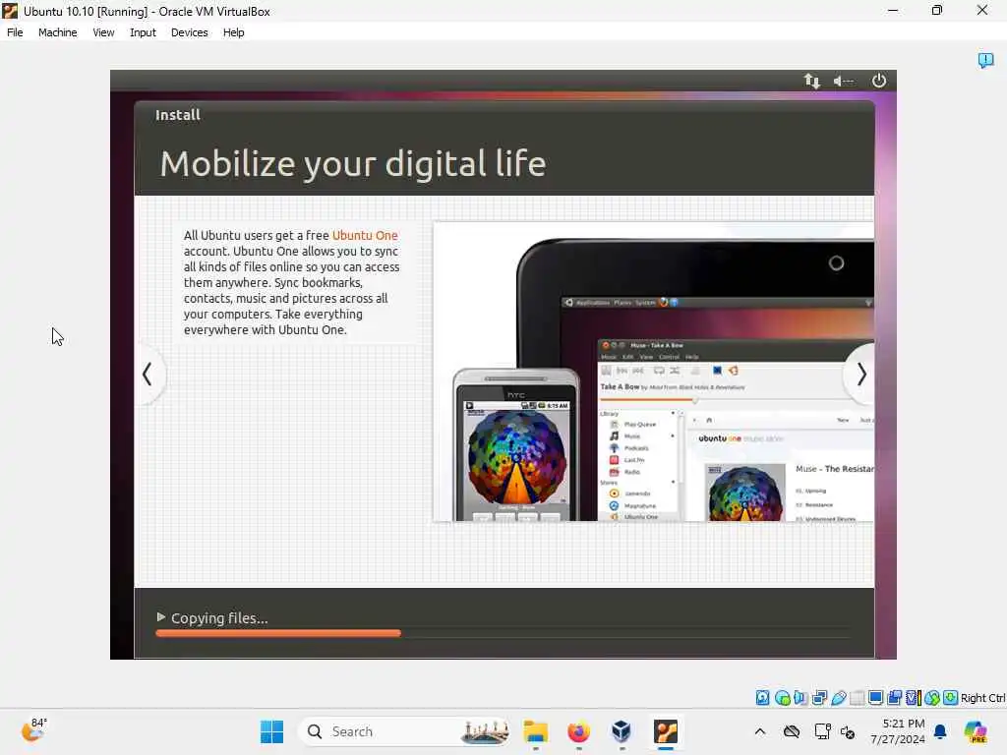
Task: Click the display settings status icon
Action: pos(875,698)
